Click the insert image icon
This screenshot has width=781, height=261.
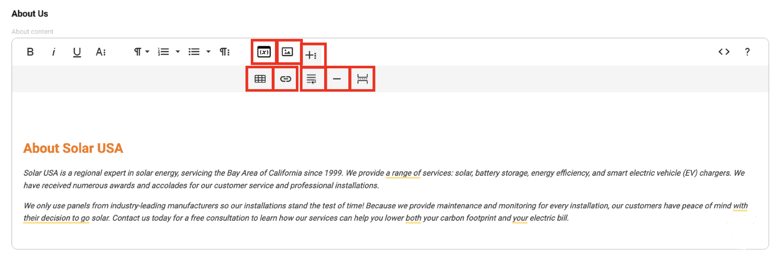pos(288,52)
